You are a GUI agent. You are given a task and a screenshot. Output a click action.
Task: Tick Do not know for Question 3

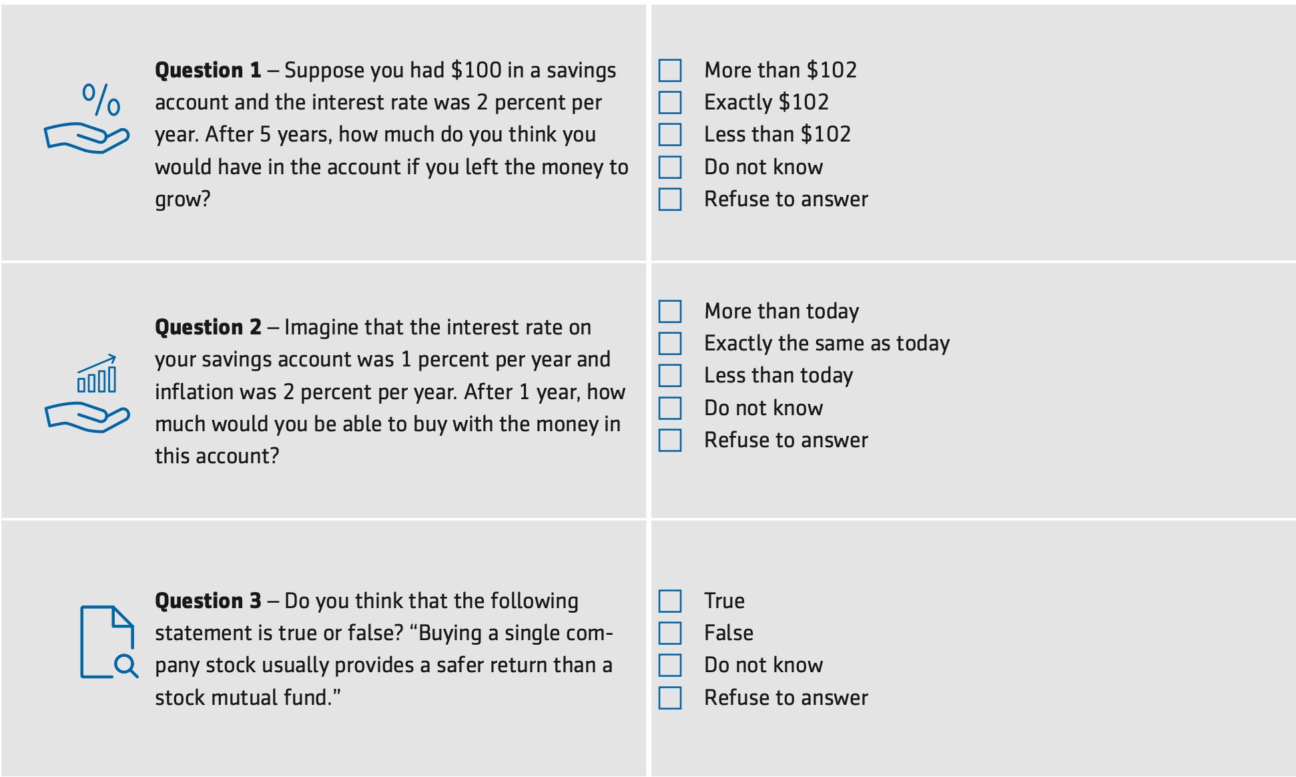(x=670, y=665)
